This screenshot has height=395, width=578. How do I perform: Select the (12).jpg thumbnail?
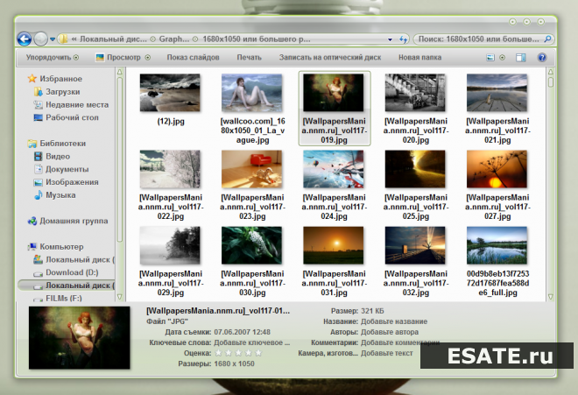[x=170, y=93]
